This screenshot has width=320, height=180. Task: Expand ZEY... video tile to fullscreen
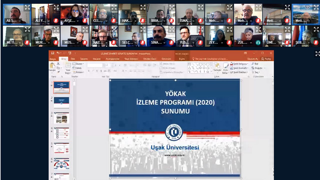229,29
